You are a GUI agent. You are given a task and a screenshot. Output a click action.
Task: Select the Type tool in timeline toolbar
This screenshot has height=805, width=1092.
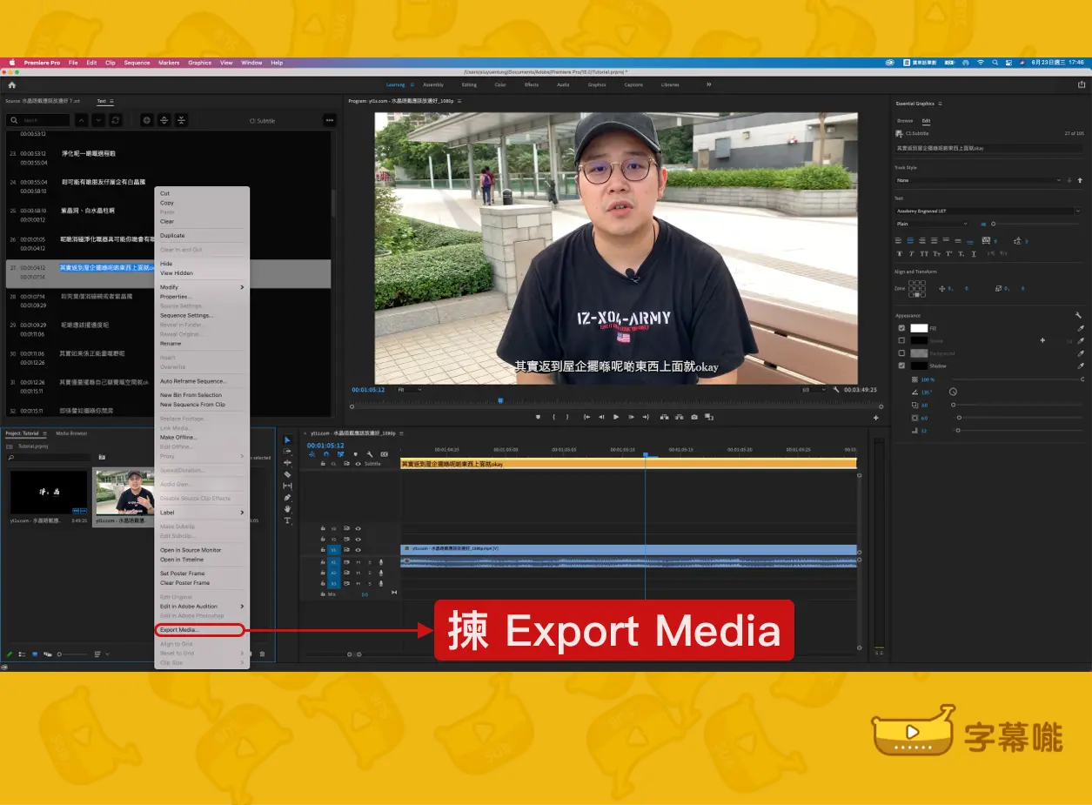tap(288, 520)
